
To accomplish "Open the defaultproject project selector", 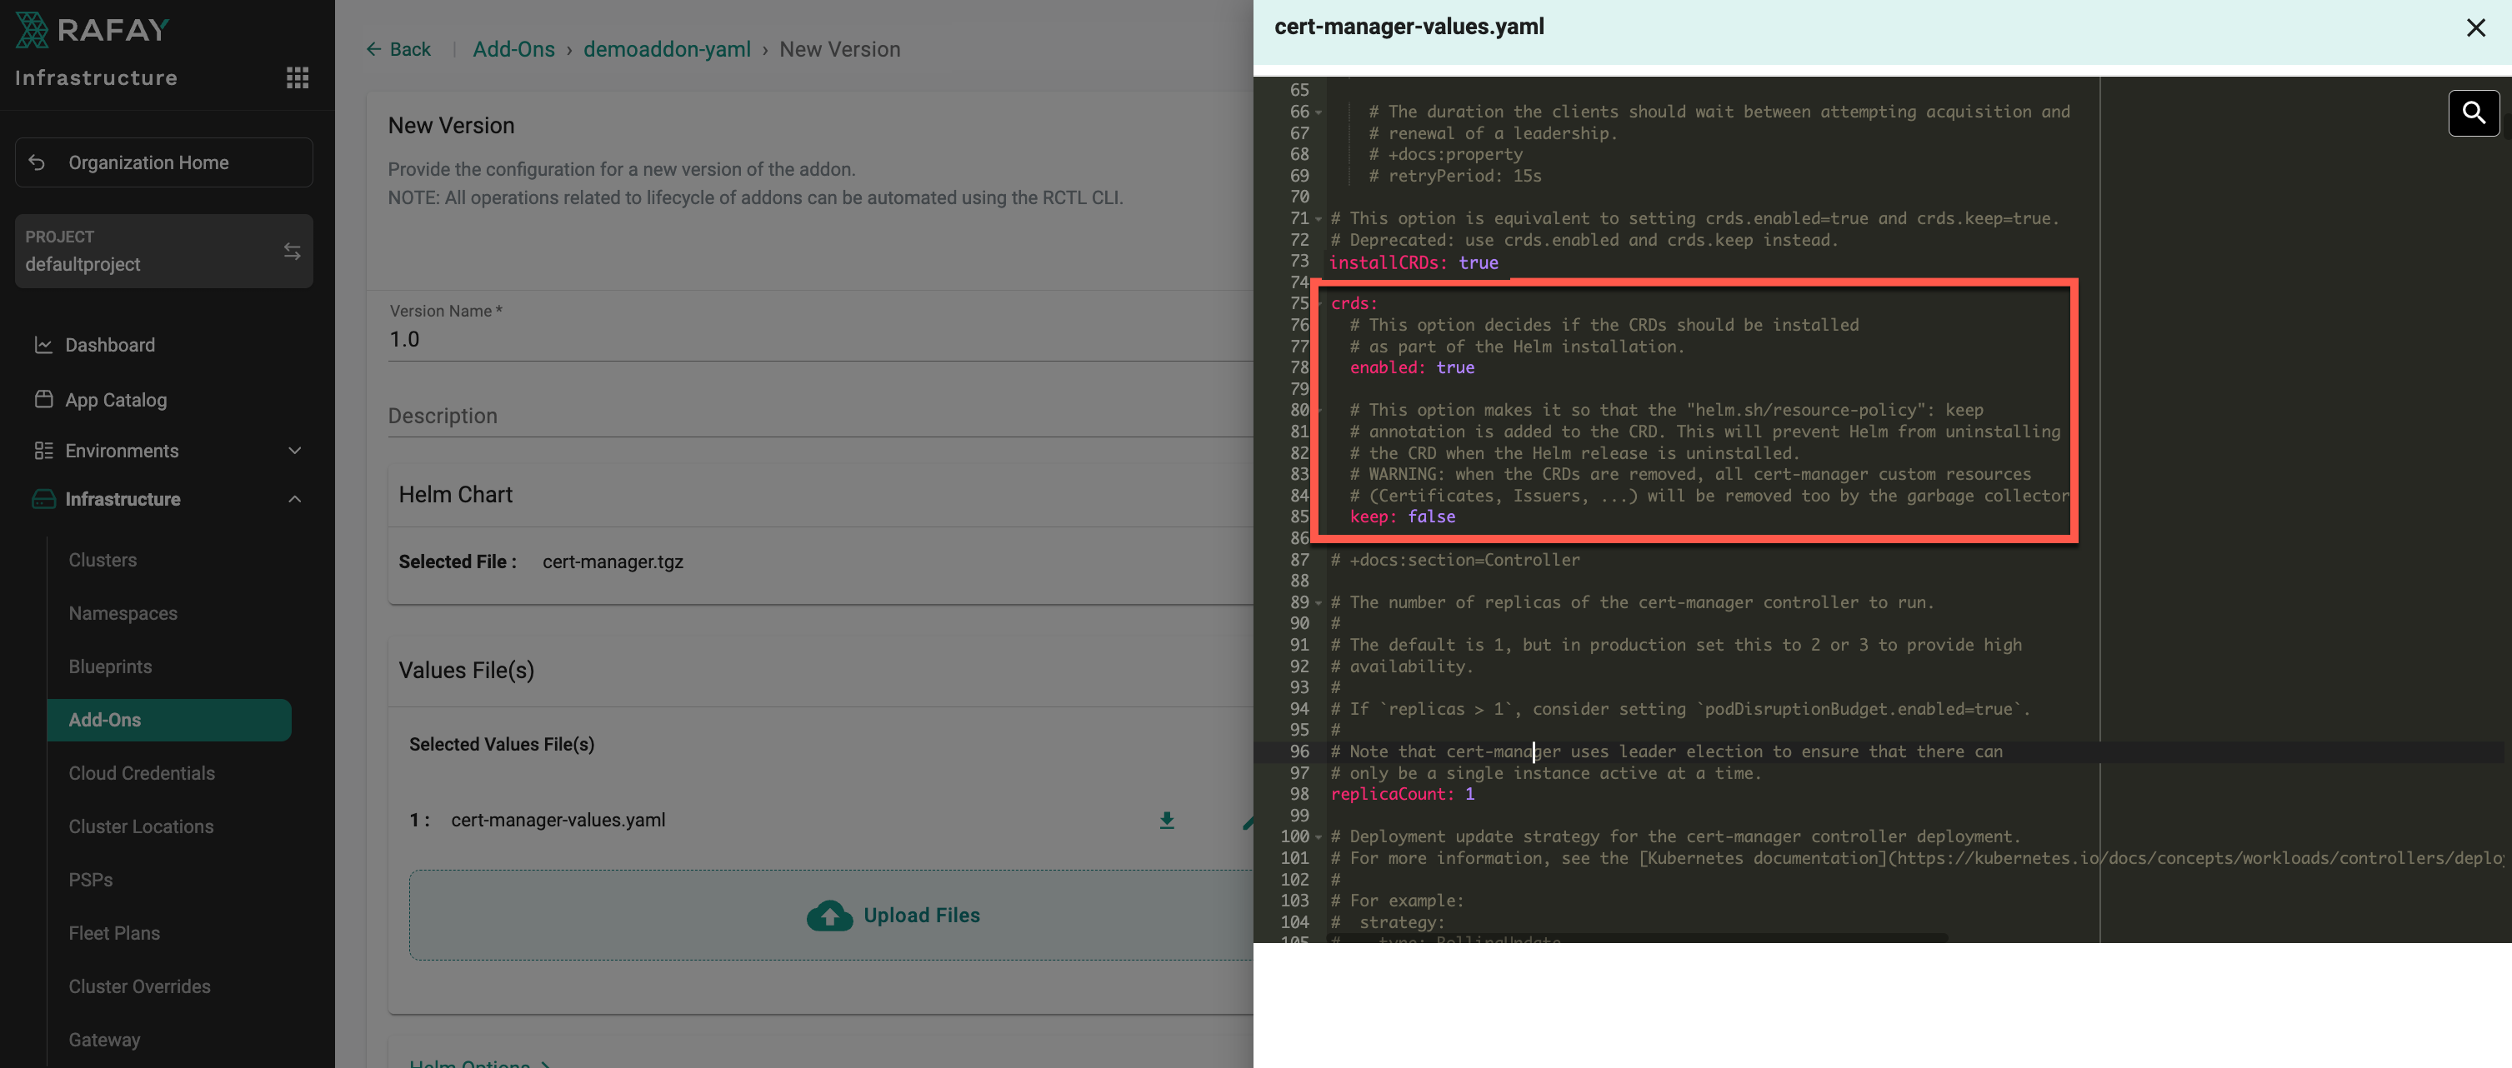I will (164, 252).
